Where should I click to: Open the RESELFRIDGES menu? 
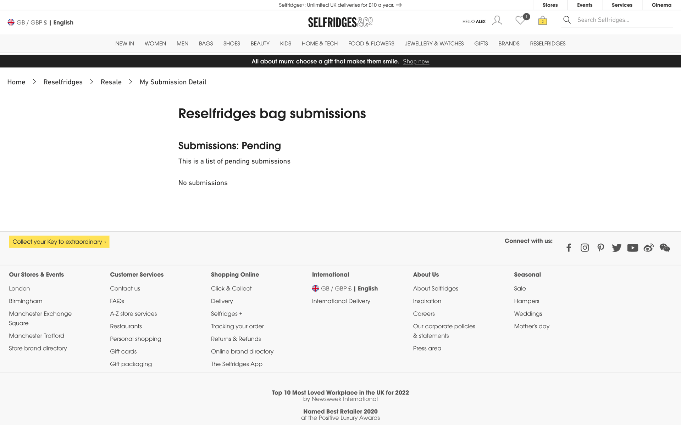click(548, 44)
